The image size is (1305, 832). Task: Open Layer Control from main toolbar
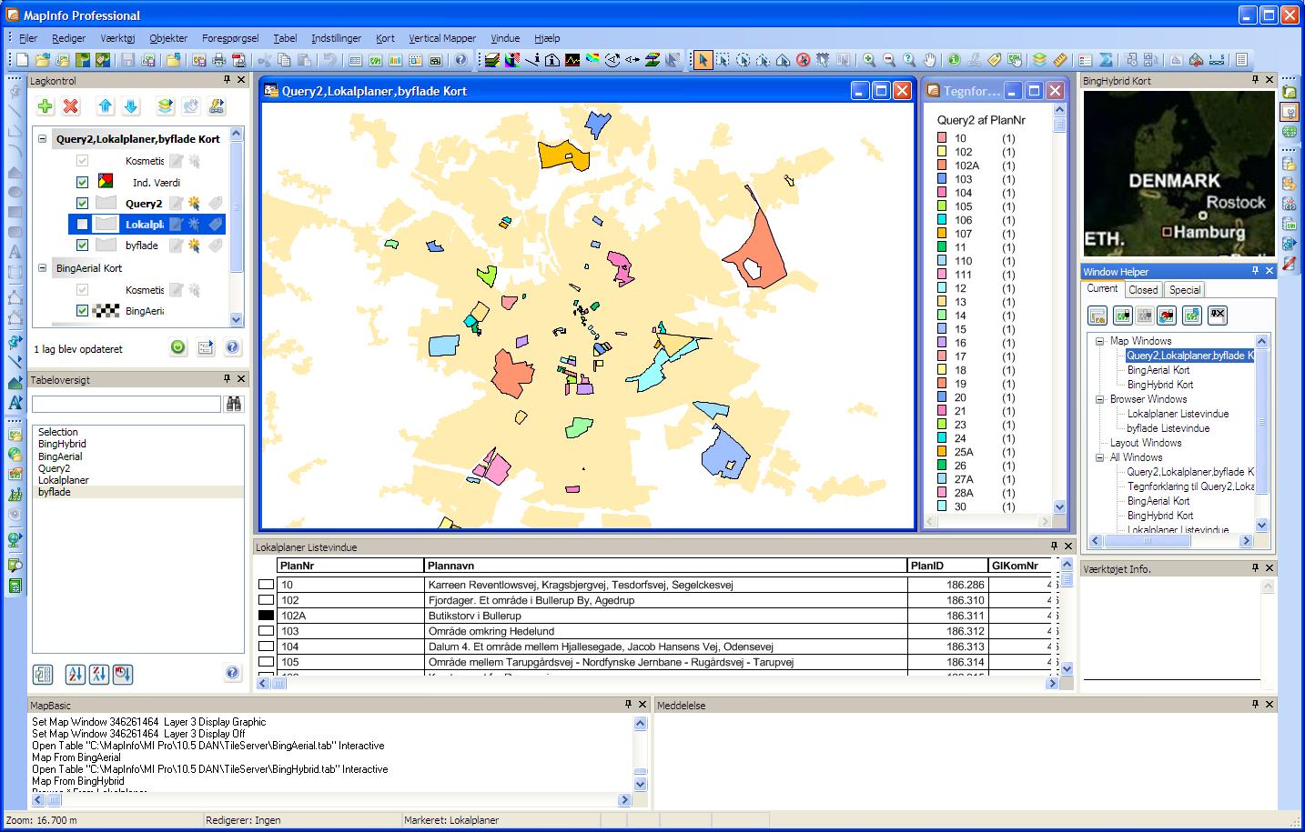(1039, 60)
